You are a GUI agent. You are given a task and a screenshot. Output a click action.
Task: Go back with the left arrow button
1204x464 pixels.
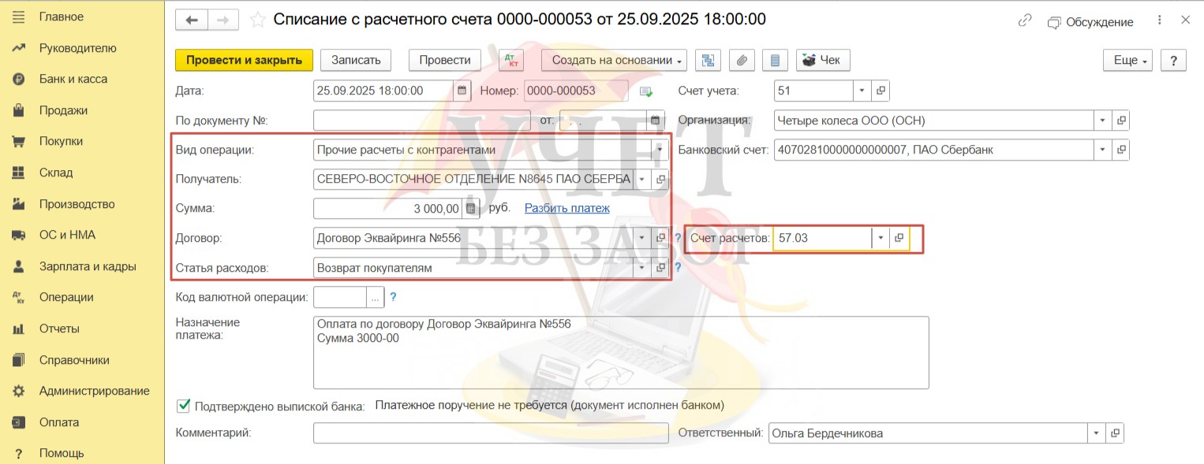pyautogui.click(x=192, y=20)
